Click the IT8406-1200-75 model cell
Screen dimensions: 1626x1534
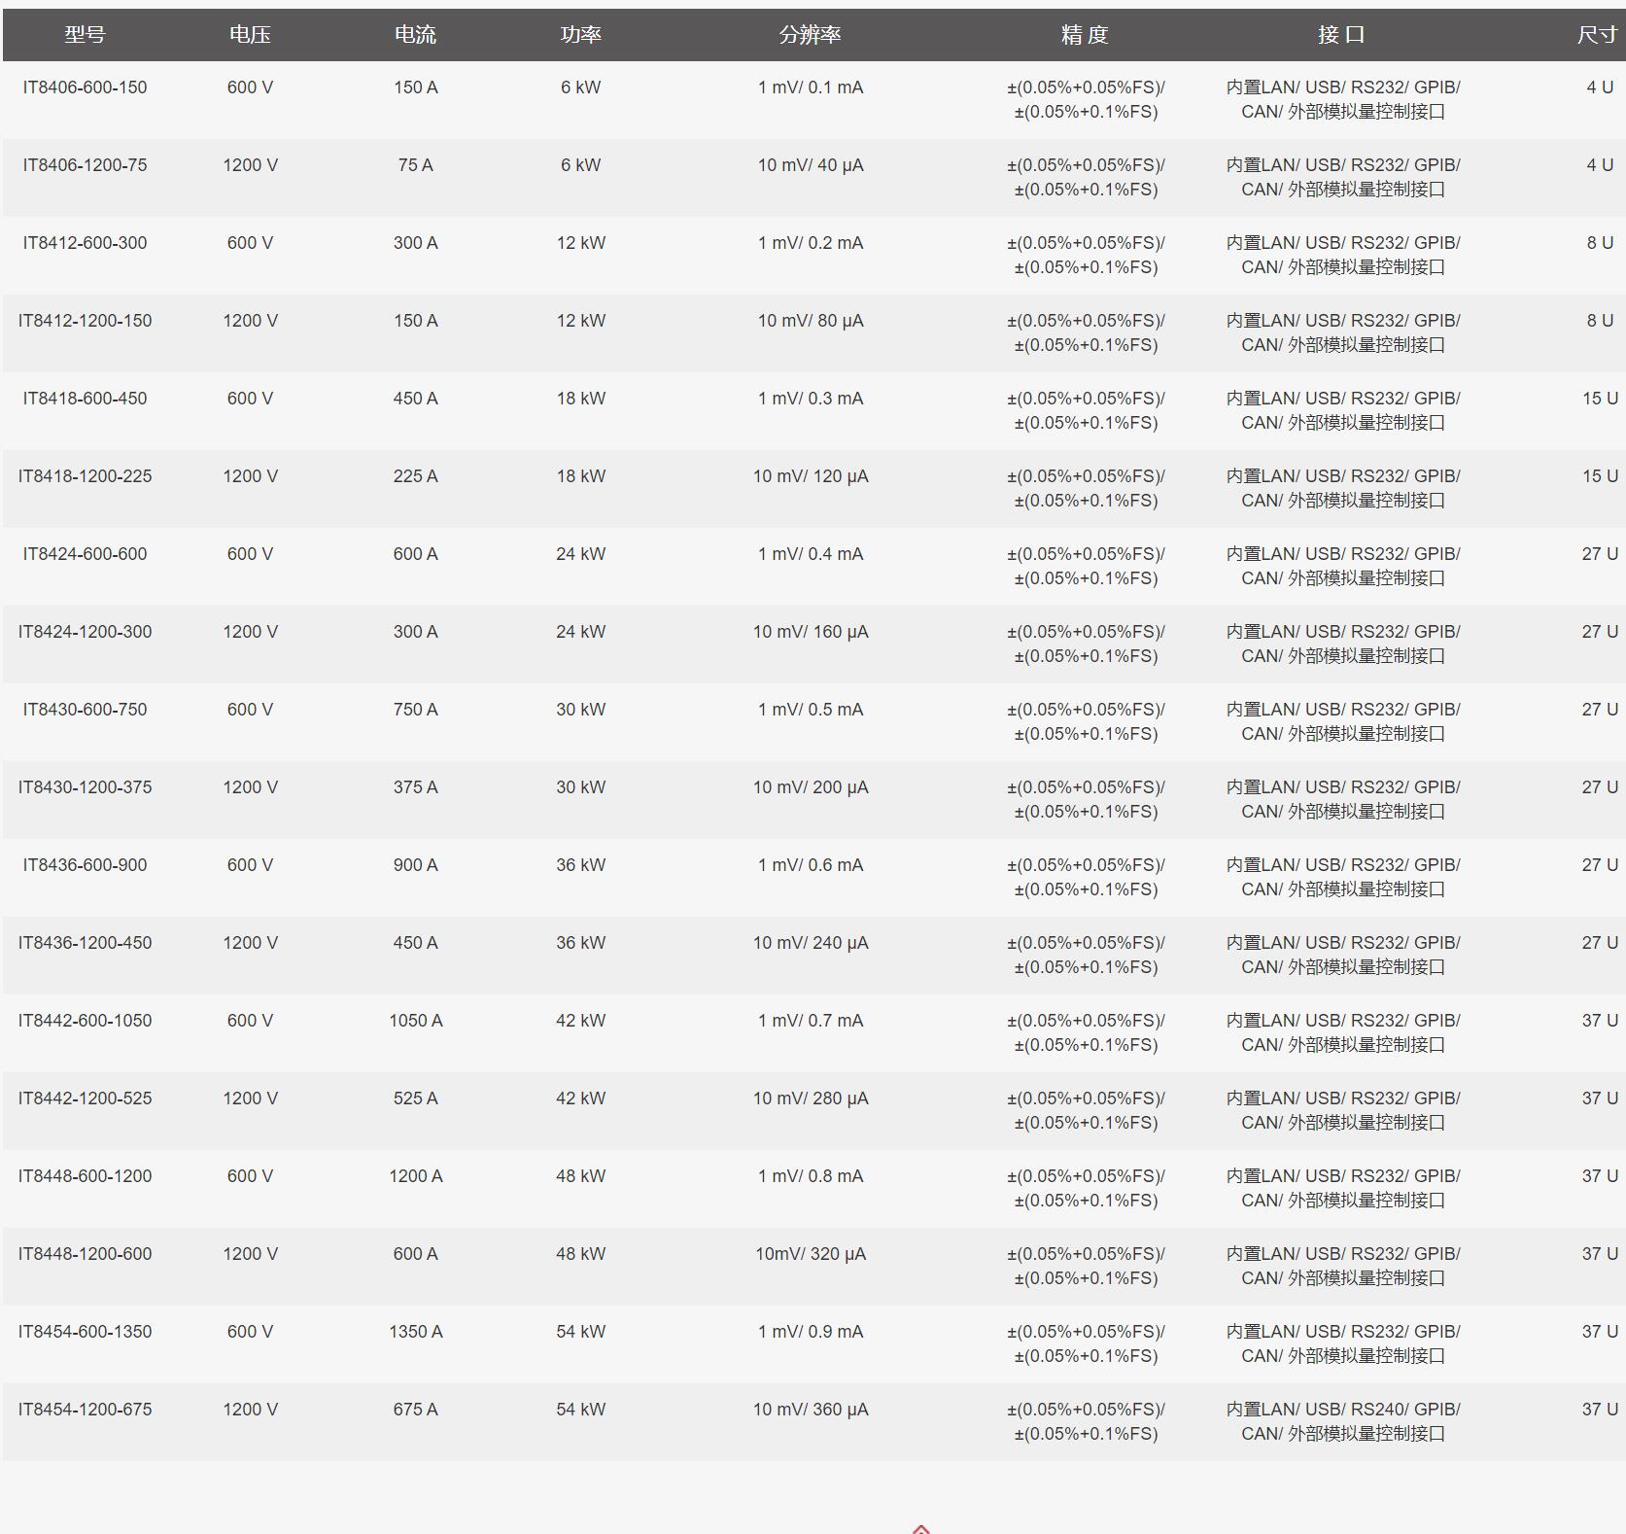click(x=85, y=165)
